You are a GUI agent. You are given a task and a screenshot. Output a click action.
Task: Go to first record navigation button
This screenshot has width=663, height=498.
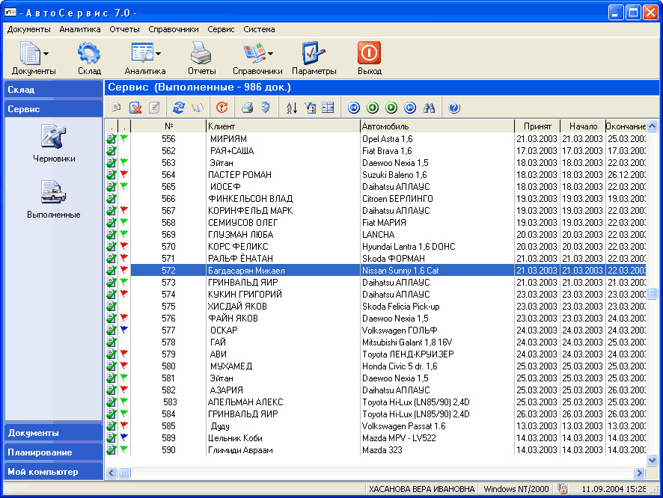(x=355, y=108)
